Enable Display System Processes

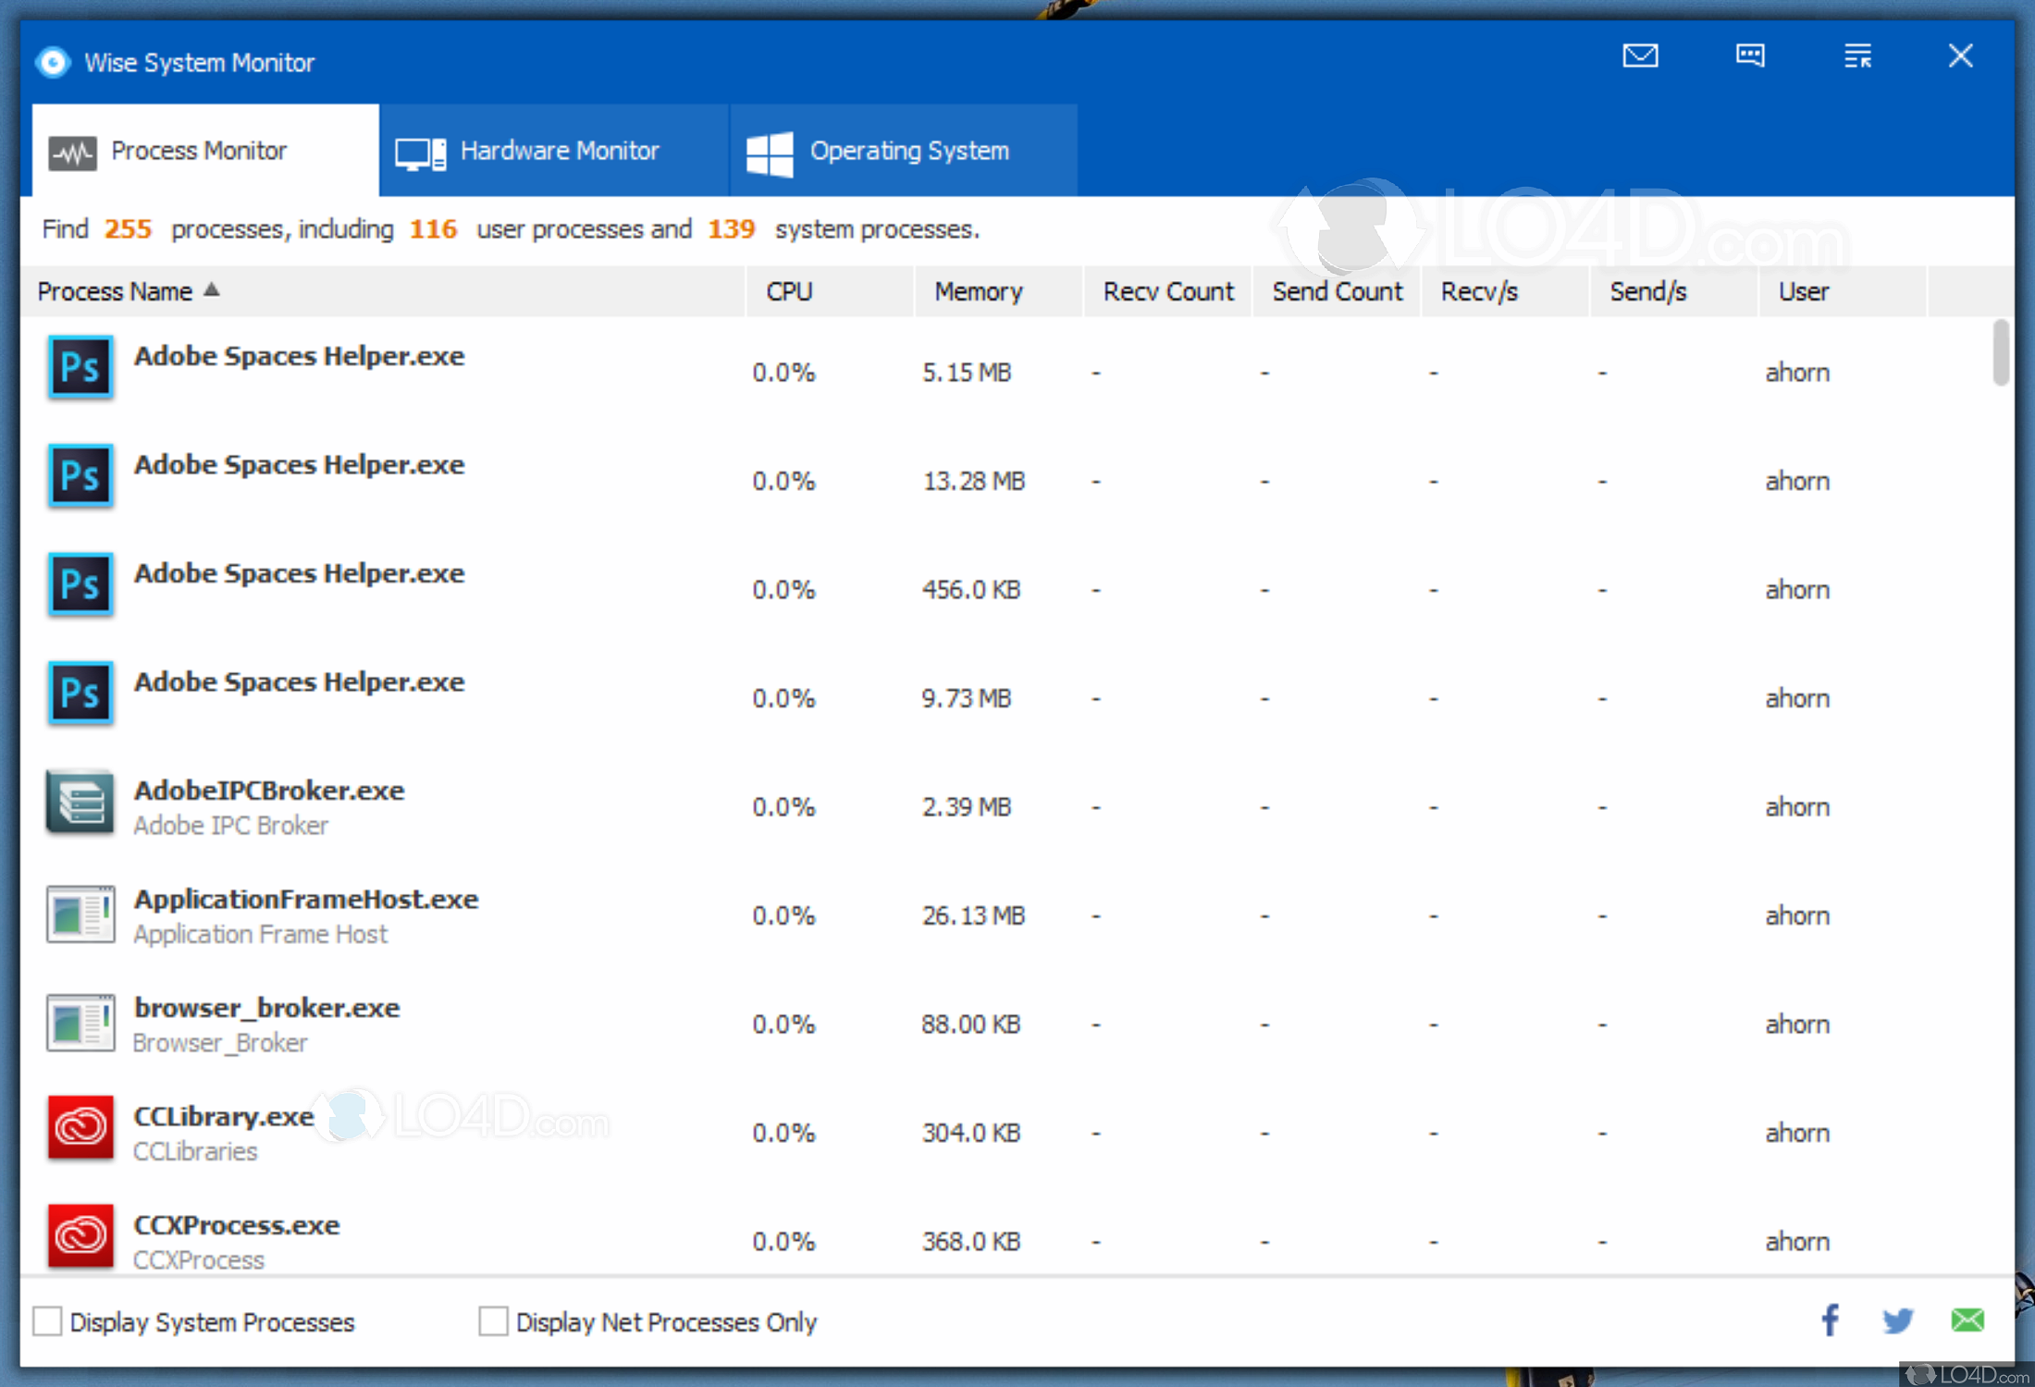tap(48, 1321)
